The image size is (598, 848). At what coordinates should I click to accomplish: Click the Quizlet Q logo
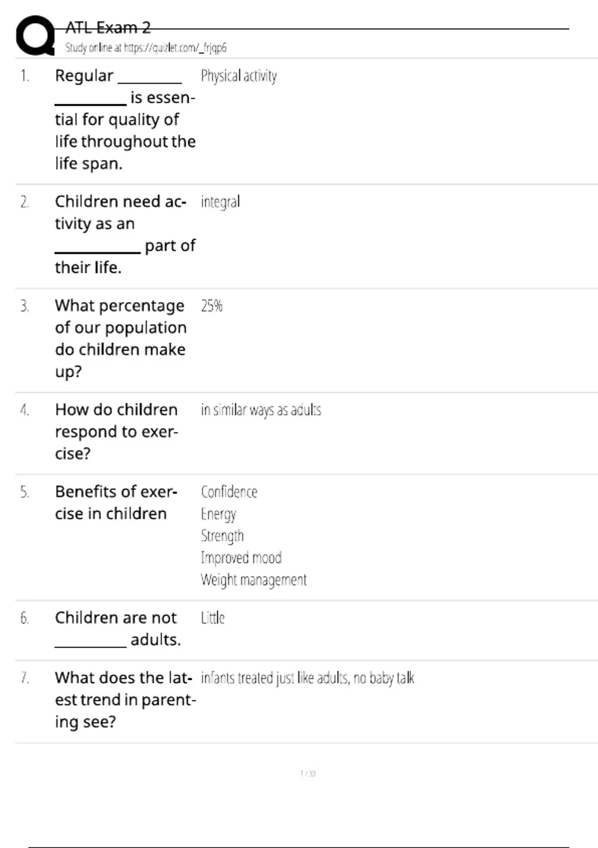pyautogui.click(x=35, y=36)
